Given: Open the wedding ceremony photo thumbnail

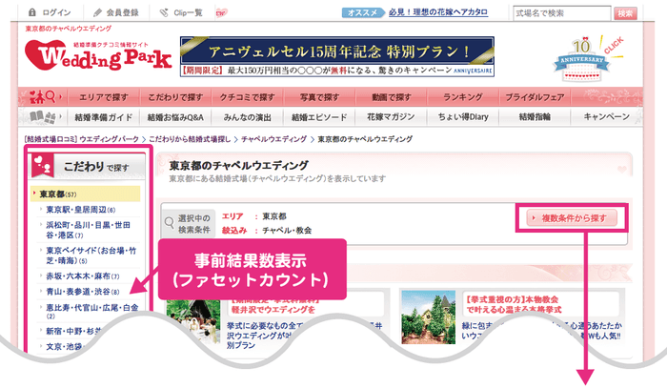Looking at the screenshot, I should (193, 322).
